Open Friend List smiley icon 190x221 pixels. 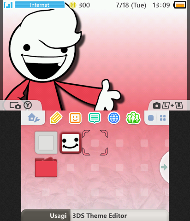click(x=75, y=118)
